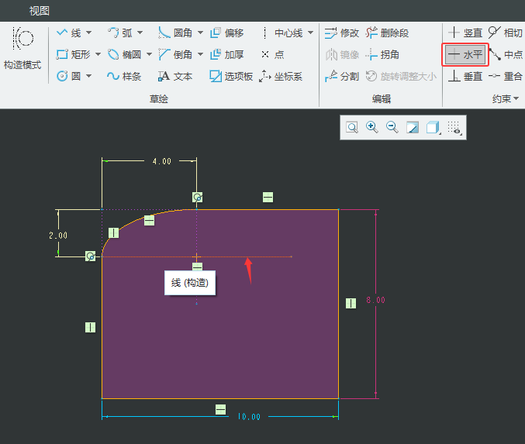Viewport: 525px width, 444px height.
Task: Open the Fillet (圆角) dropdown arrow
Action: pos(200,33)
